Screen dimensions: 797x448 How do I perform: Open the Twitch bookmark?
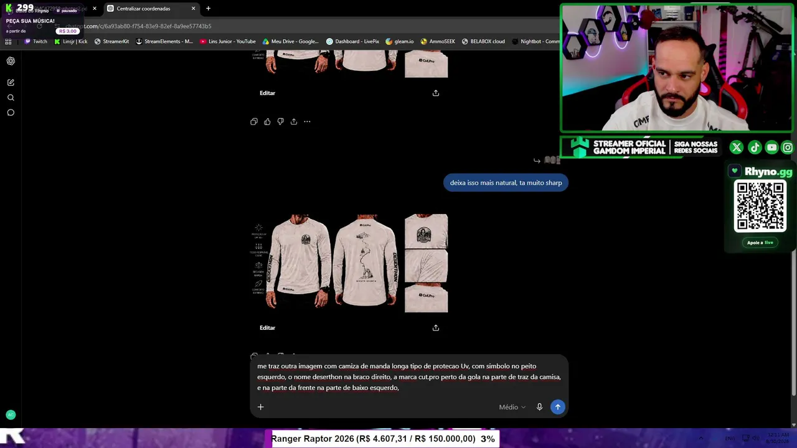click(x=35, y=42)
